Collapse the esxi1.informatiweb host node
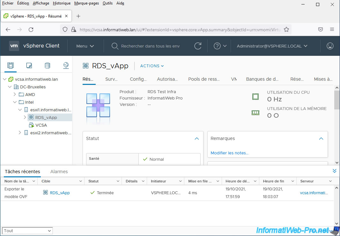The image size is (340, 236). coord(20,110)
